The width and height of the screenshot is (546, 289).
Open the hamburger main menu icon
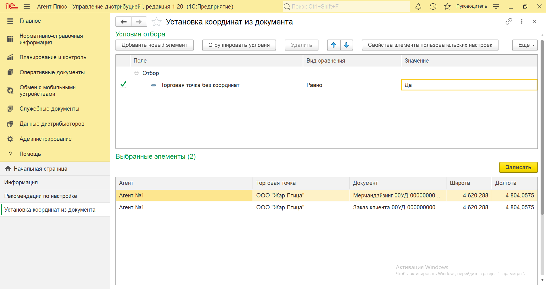(x=27, y=7)
